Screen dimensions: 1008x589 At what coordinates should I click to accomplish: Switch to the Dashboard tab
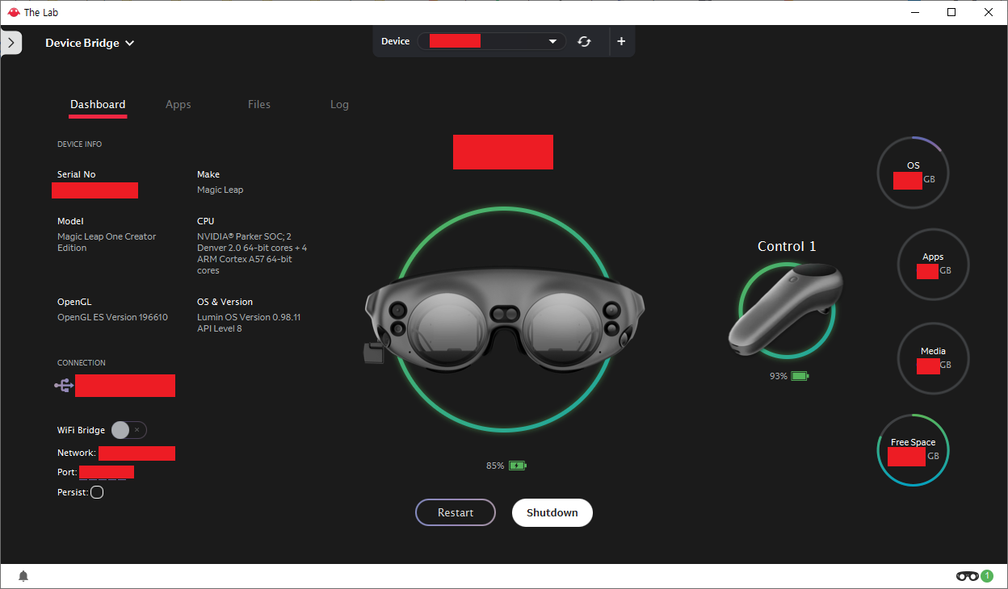pos(98,105)
